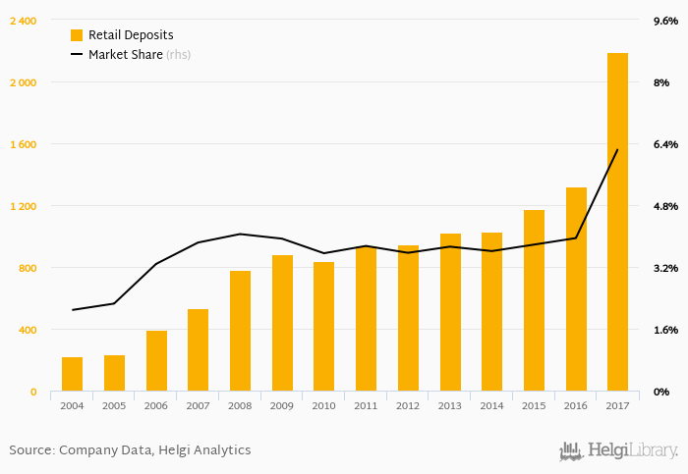688x474 pixels.
Task: Select the 2008 orange bar
Action: point(240,331)
